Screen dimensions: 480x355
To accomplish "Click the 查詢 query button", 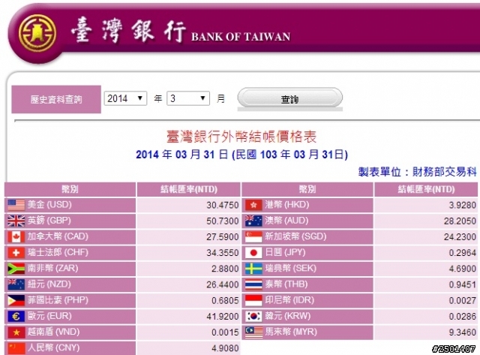I will 290,98.
